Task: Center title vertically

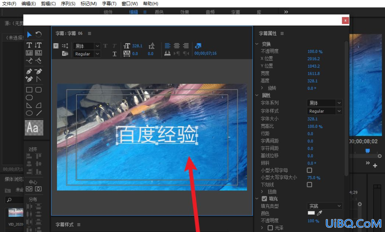Action: [x=29, y=189]
